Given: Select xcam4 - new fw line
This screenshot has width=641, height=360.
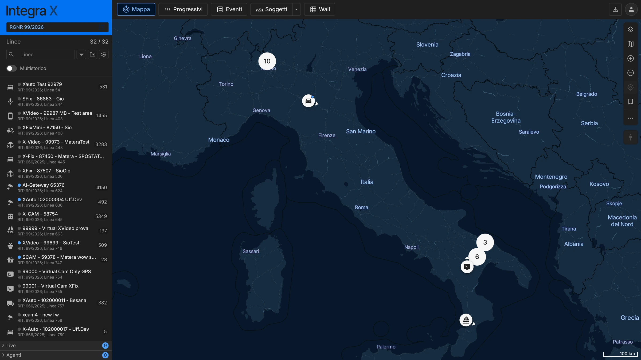Looking at the screenshot, I should tap(56, 317).
